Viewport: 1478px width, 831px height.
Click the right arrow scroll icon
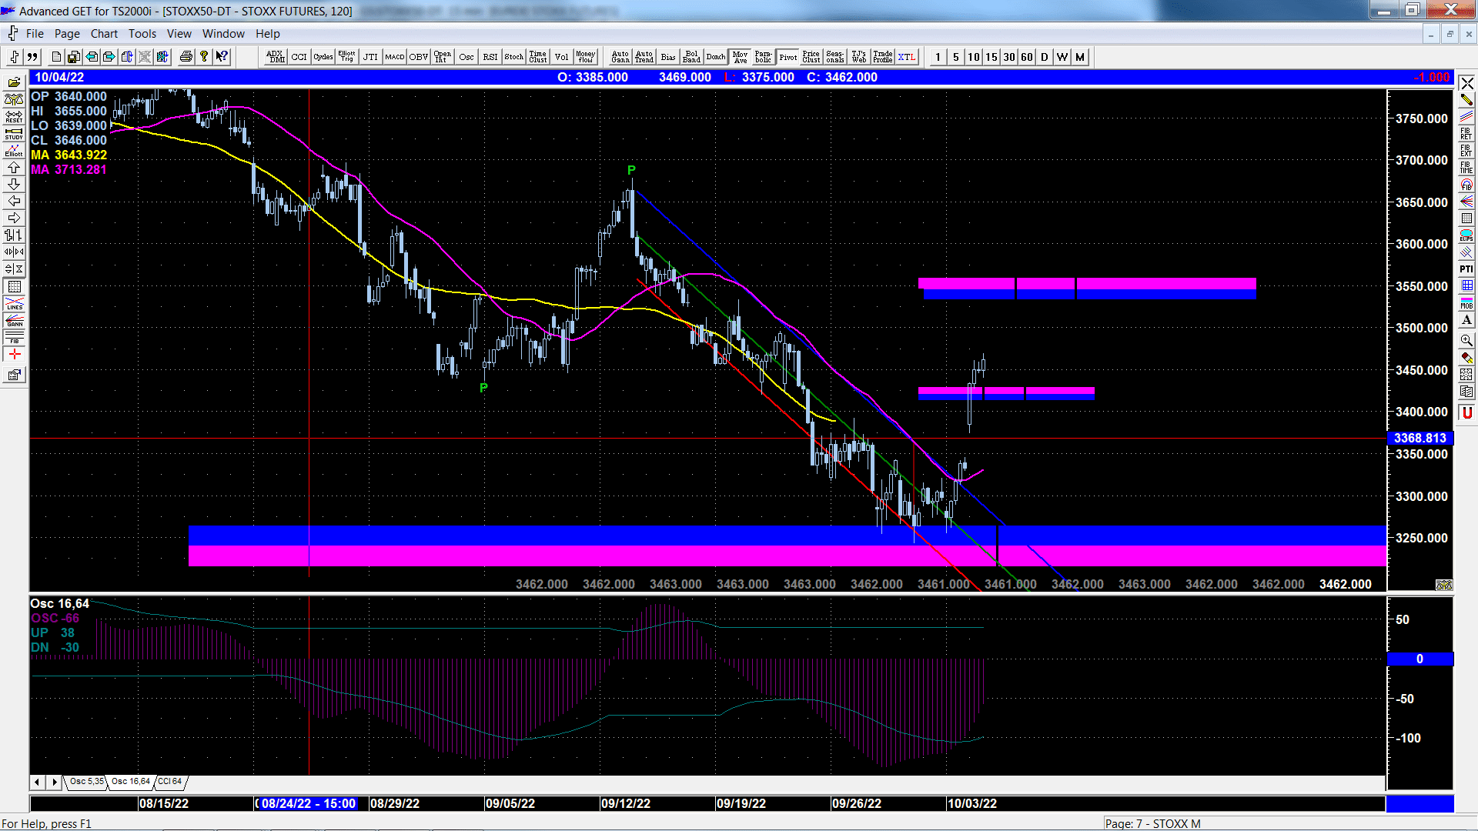(14, 218)
